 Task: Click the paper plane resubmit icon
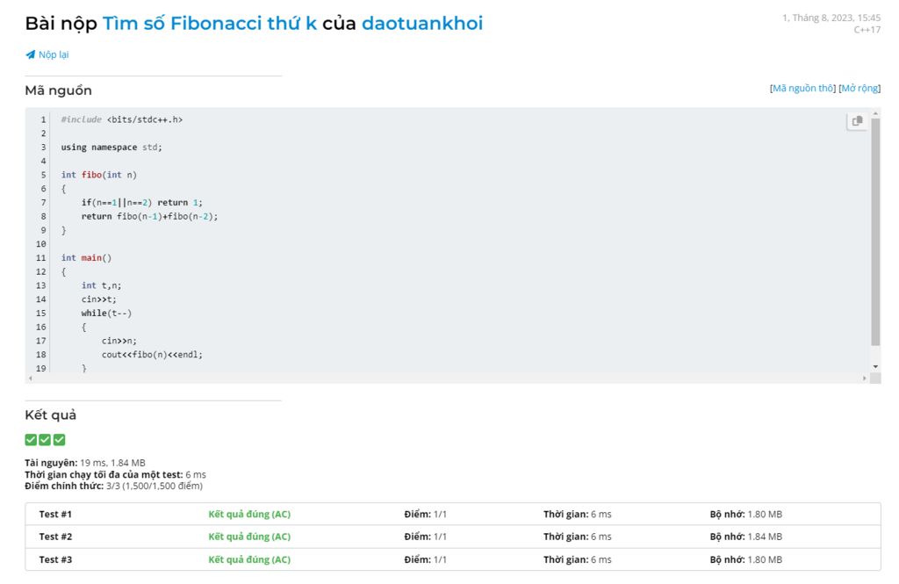point(31,54)
